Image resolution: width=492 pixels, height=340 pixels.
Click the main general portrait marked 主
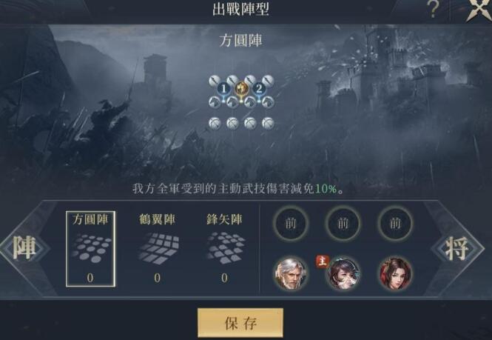(343, 273)
